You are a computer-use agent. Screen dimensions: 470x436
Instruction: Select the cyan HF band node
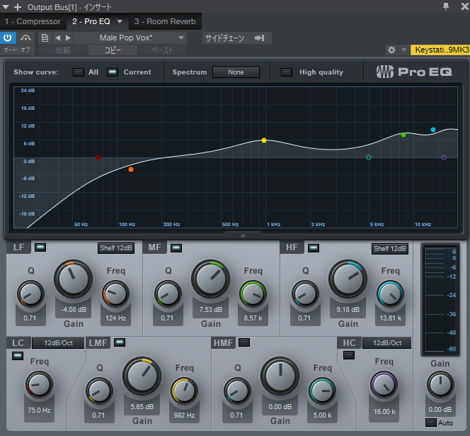(433, 130)
